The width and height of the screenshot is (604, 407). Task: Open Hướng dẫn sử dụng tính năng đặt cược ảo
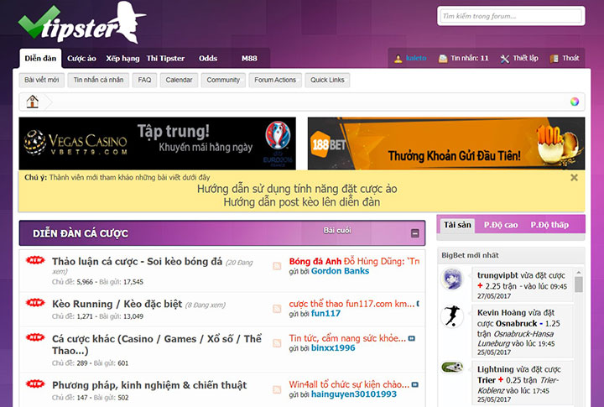(297, 189)
